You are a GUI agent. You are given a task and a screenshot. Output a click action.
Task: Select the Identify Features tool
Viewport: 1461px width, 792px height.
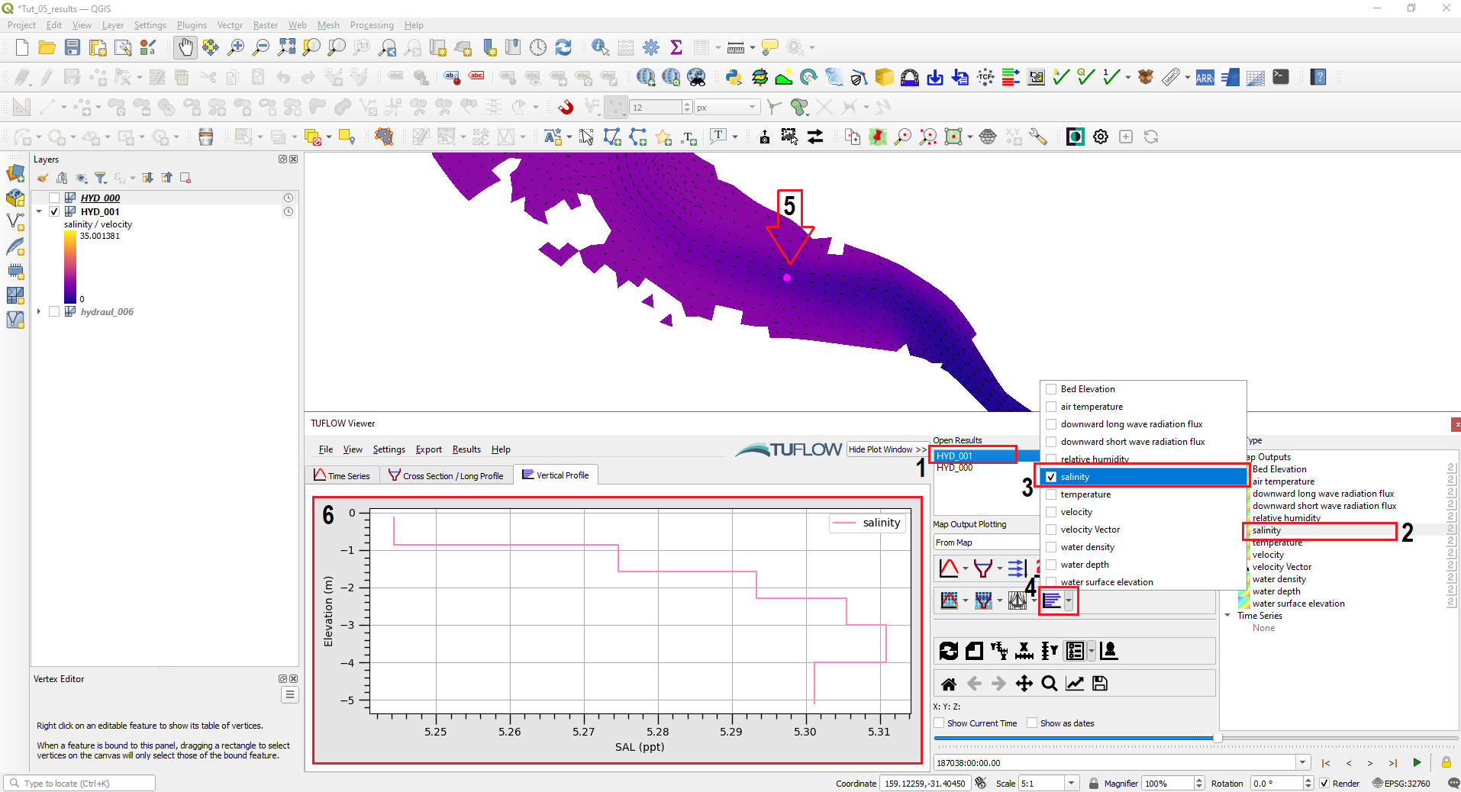(599, 47)
